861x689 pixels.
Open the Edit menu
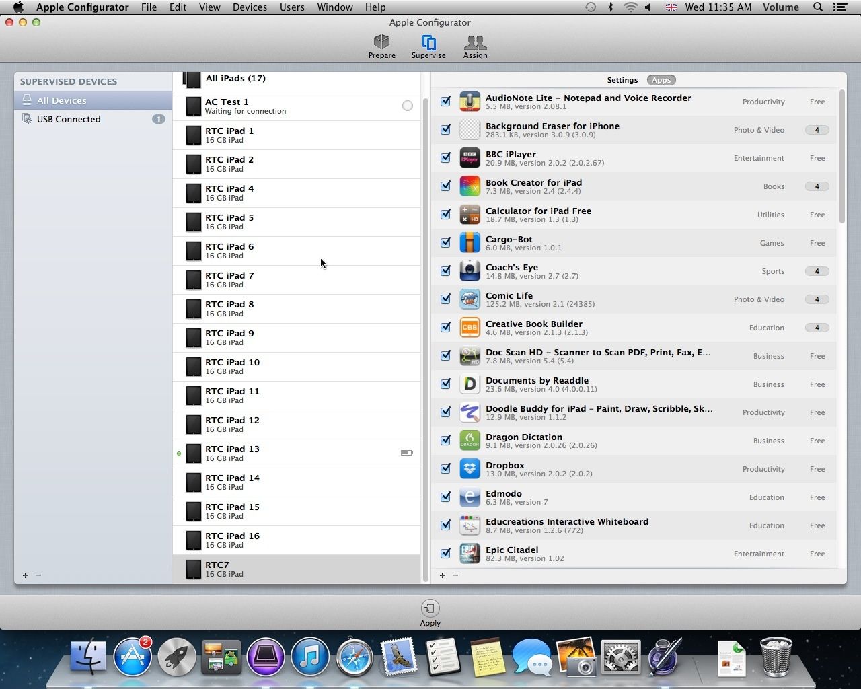click(x=178, y=7)
